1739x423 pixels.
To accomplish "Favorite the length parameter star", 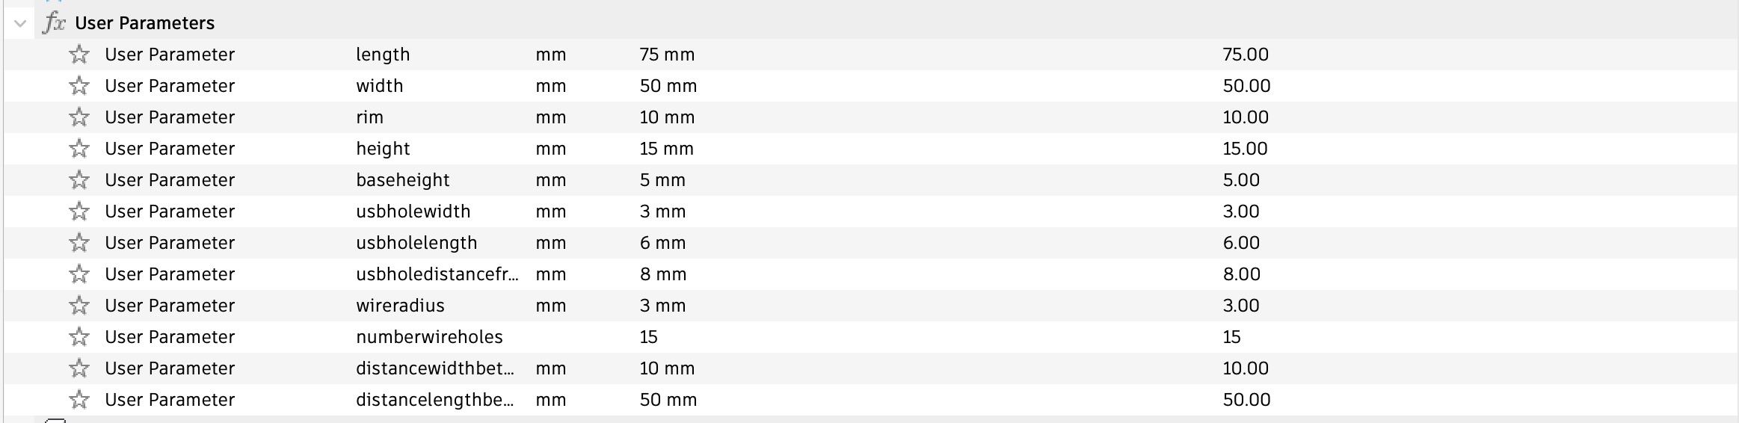I will tap(79, 55).
